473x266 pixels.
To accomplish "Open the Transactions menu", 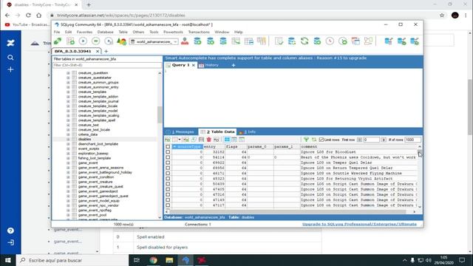I will (x=199, y=32).
